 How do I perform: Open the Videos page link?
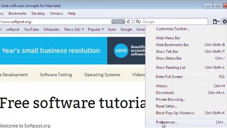point(139,75)
